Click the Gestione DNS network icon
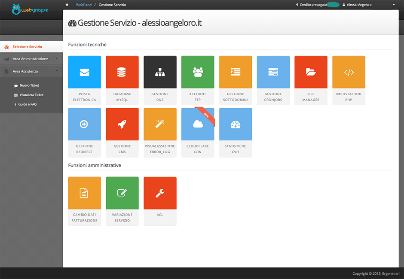 click(x=160, y=72)
